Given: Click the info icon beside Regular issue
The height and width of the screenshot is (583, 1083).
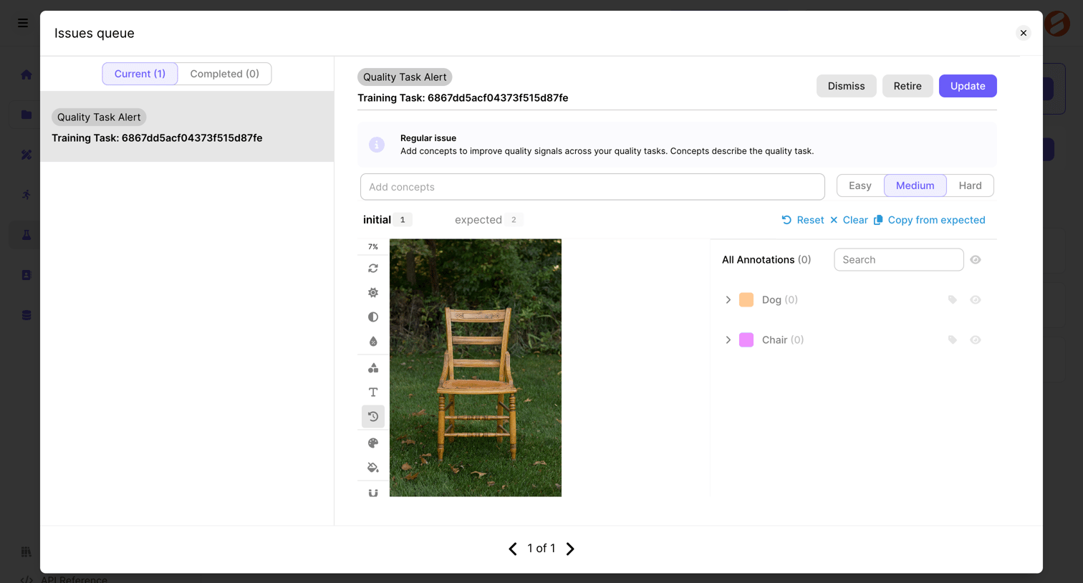Looking at the screenshot, I should coord(377,145).
